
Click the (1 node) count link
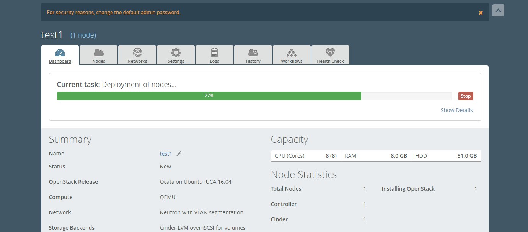click(83, 35)
